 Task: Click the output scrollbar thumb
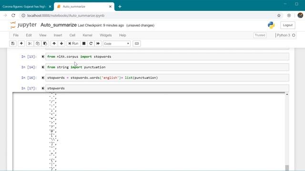point(287,168)
